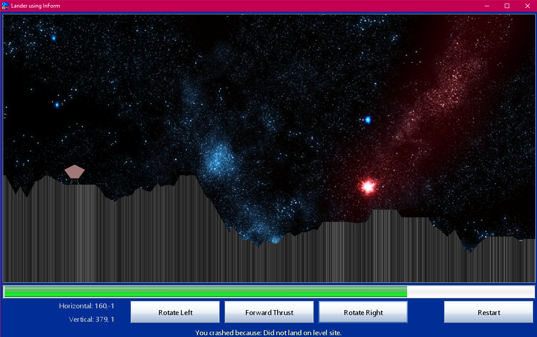Click the window title 'Lander using InForm'
This screenshot has height=337, width=537.
tap(35, 6)
